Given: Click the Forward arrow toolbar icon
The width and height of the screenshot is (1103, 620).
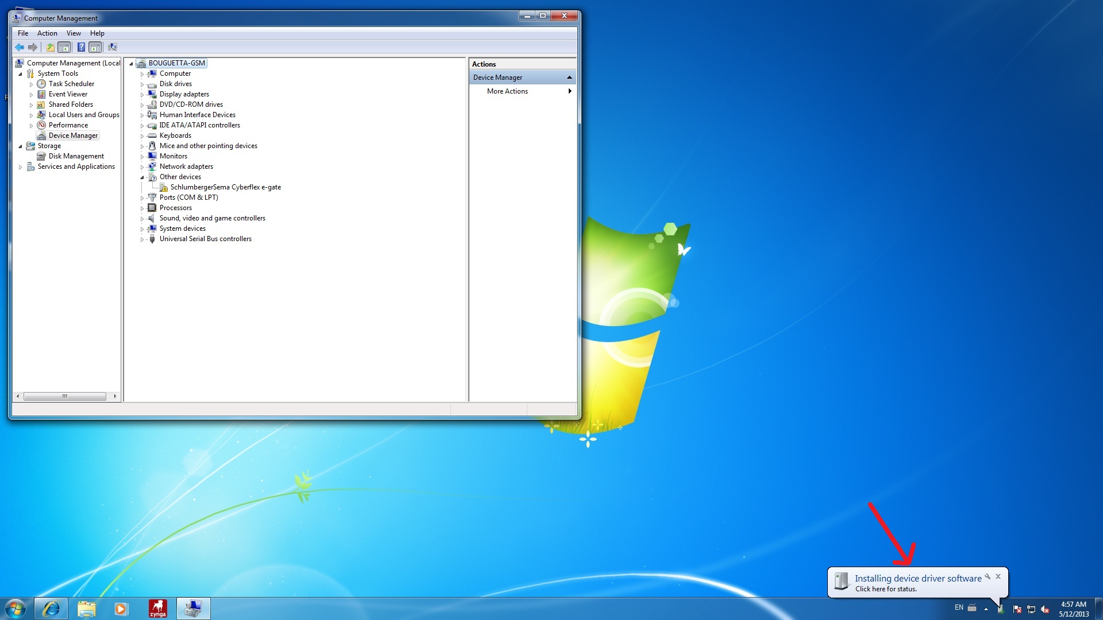Looking at the screenshot, I should click(33, 47).
